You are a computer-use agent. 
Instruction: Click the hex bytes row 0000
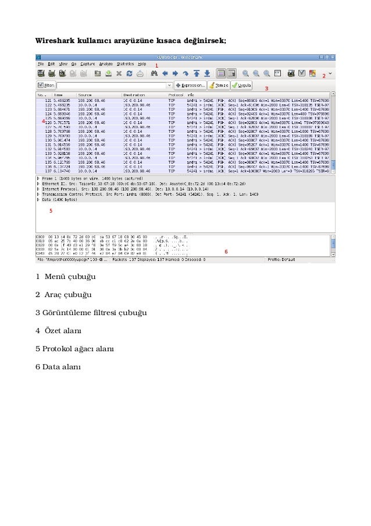click(112, 237)
